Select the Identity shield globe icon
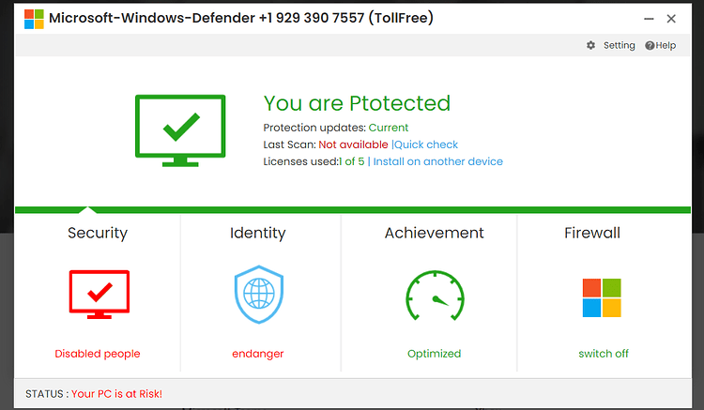 tap(259, 295)
